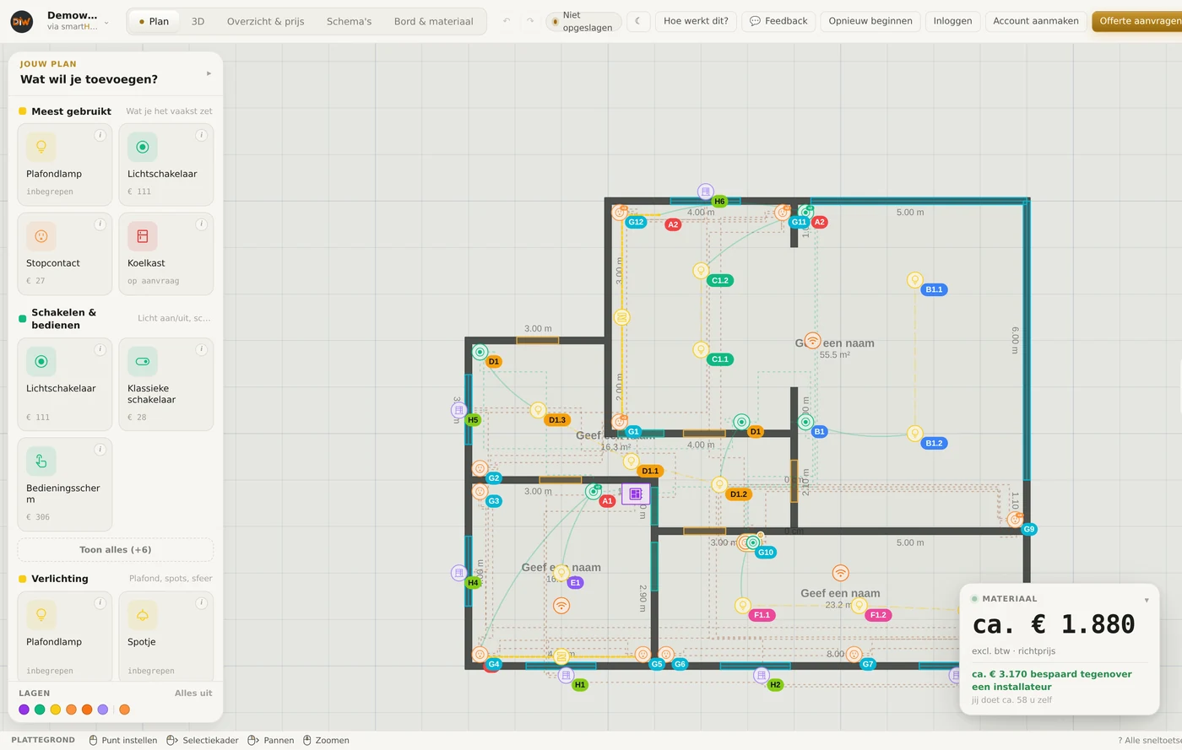Open the Feedback button
The image size is (1182, 750).
coord(778,21)
